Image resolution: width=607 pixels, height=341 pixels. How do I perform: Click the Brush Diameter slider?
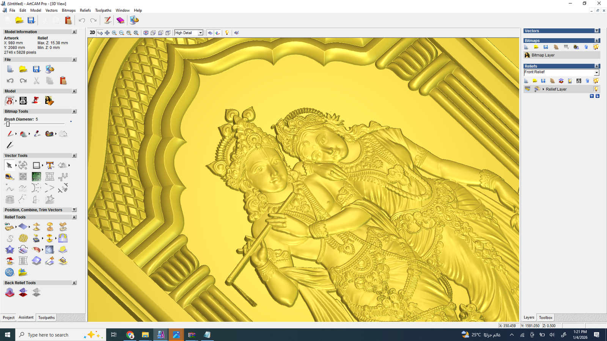[8, 124]
